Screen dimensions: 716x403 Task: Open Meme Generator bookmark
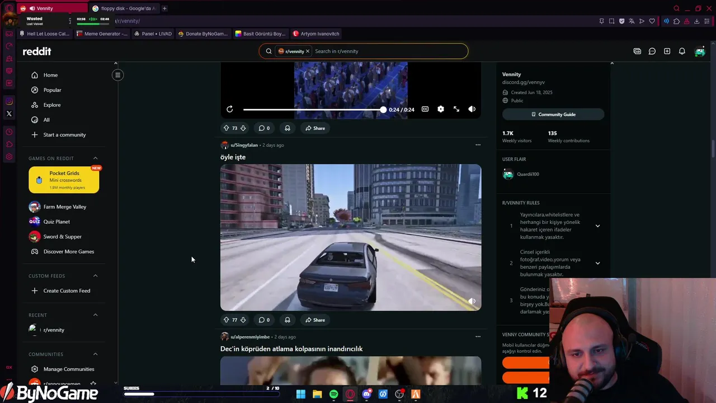[x=102, y=34]
